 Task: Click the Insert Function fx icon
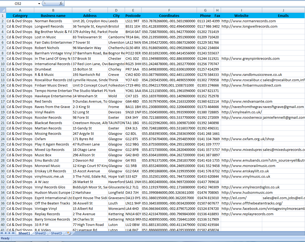(61, 3)
